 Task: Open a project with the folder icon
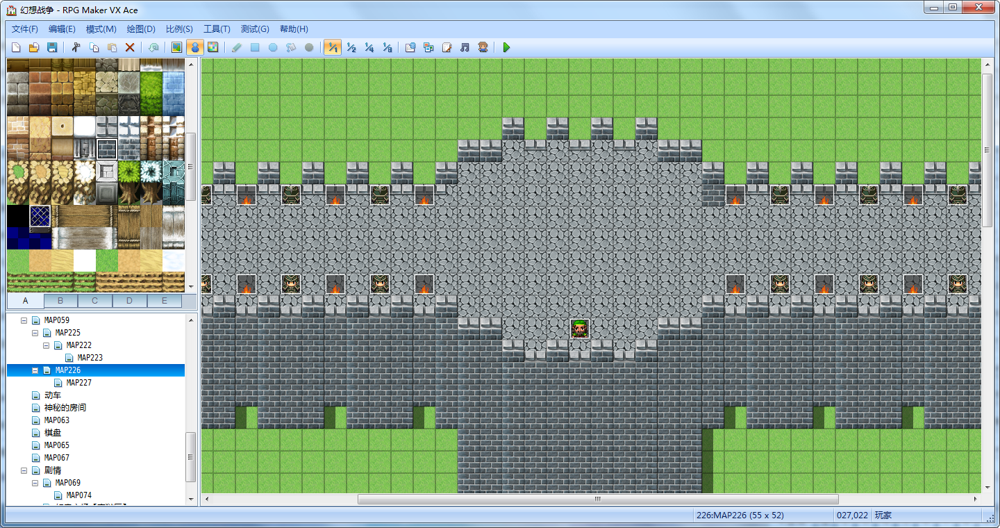(33, 47)
